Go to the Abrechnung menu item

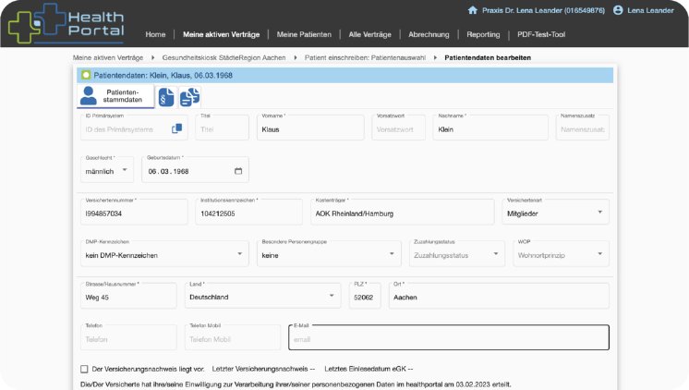[429, 34]
